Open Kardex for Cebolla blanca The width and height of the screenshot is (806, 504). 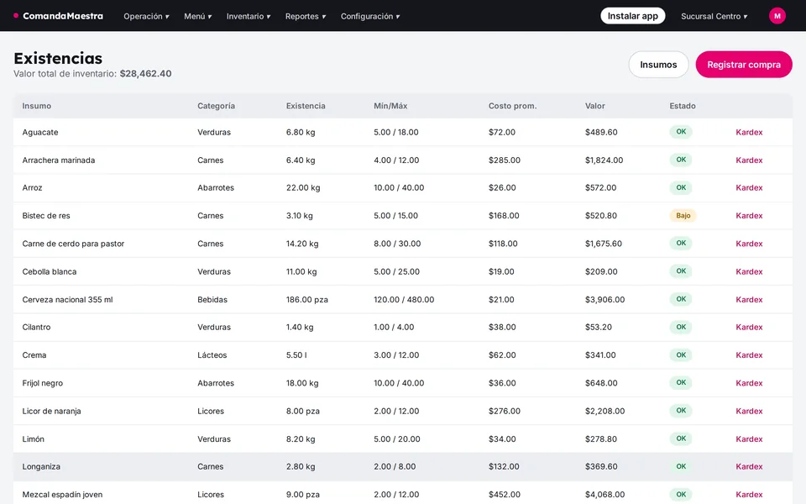(749, 271)
